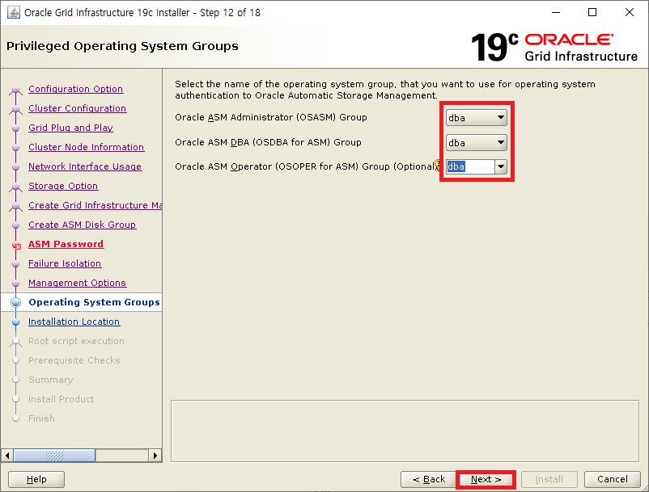The image size is (649, 492).
Task: Open the ASM Password step
Action: coord(66,244)
